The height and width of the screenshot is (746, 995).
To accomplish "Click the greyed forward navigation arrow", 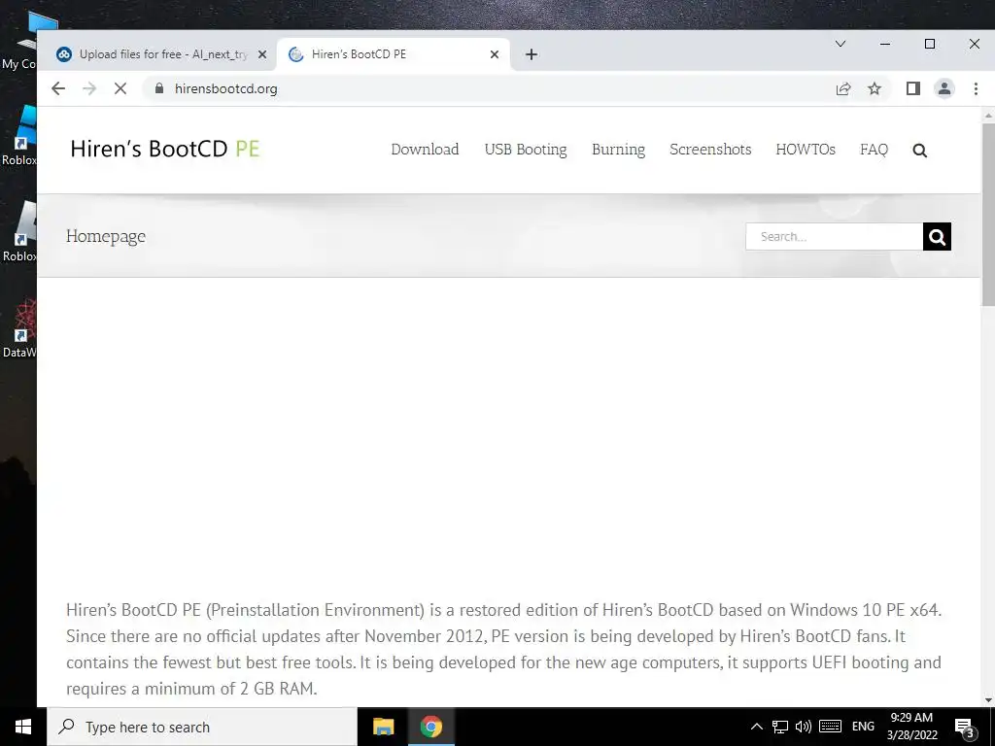I will 89,88.
